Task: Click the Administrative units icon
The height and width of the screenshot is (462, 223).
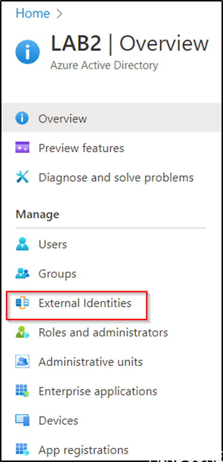Action: coord(22,362)
